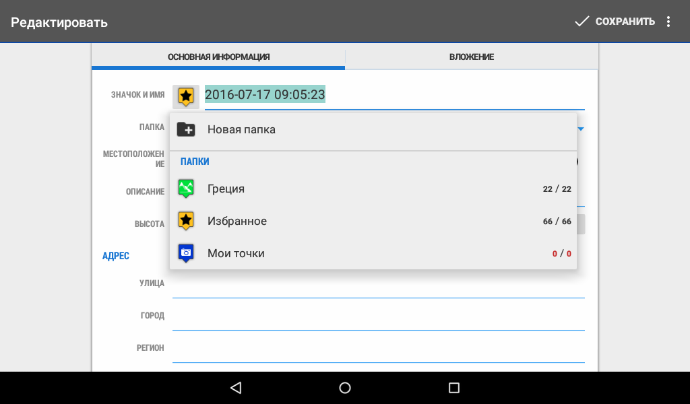Switch to the ОСНОВНАЯ ИНФОРМАЦИЯ tab

click(218, 57)
